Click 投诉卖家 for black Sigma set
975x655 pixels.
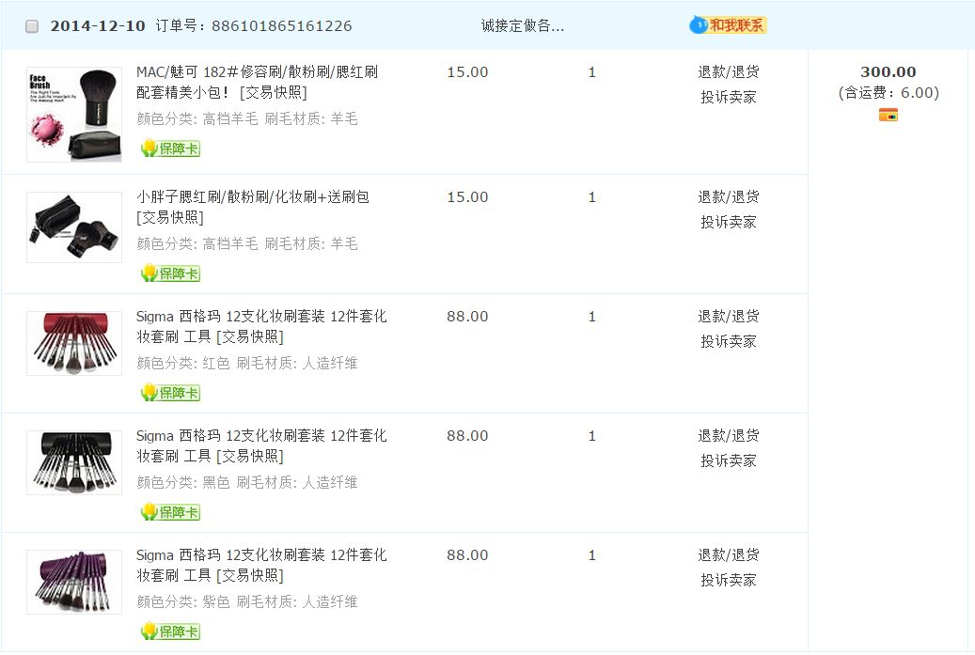pyautogui.click(x=728, y=460)
